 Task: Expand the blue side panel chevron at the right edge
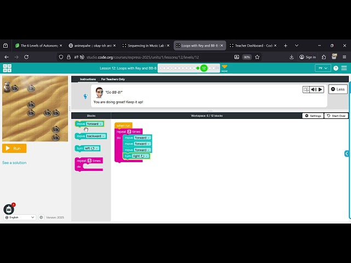347,153
